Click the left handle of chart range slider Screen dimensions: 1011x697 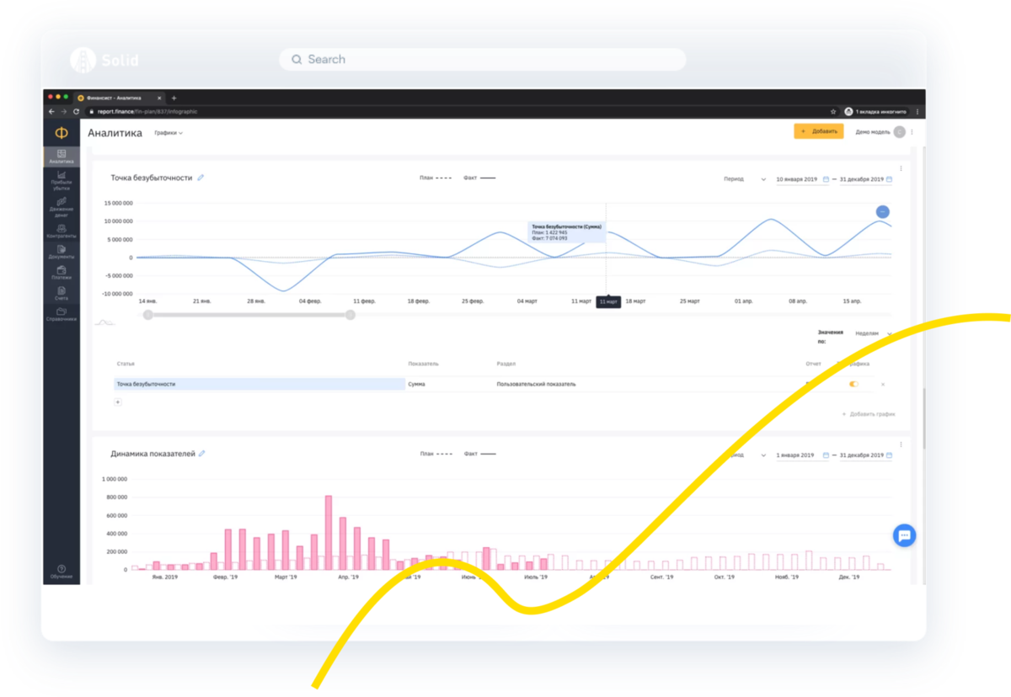click(x=147, y=315)
